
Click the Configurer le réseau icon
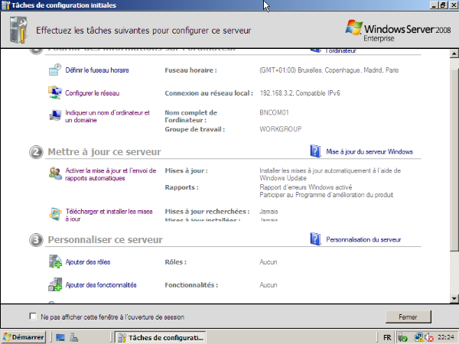55,92
